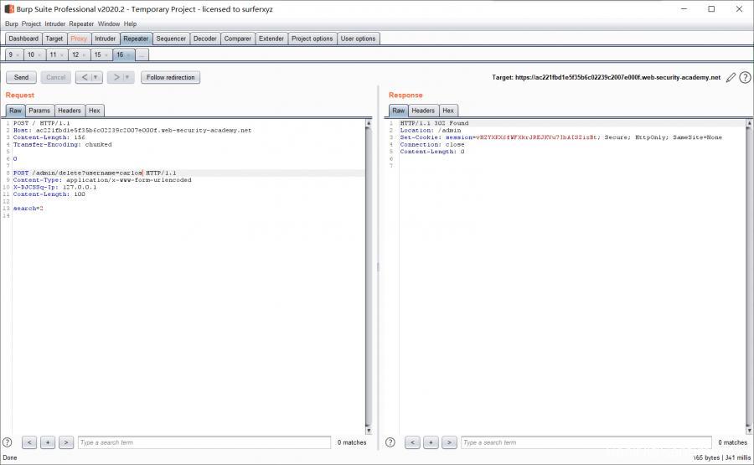Click the plus button in request search bar
754x465 pixels.
tap(48, 442)
